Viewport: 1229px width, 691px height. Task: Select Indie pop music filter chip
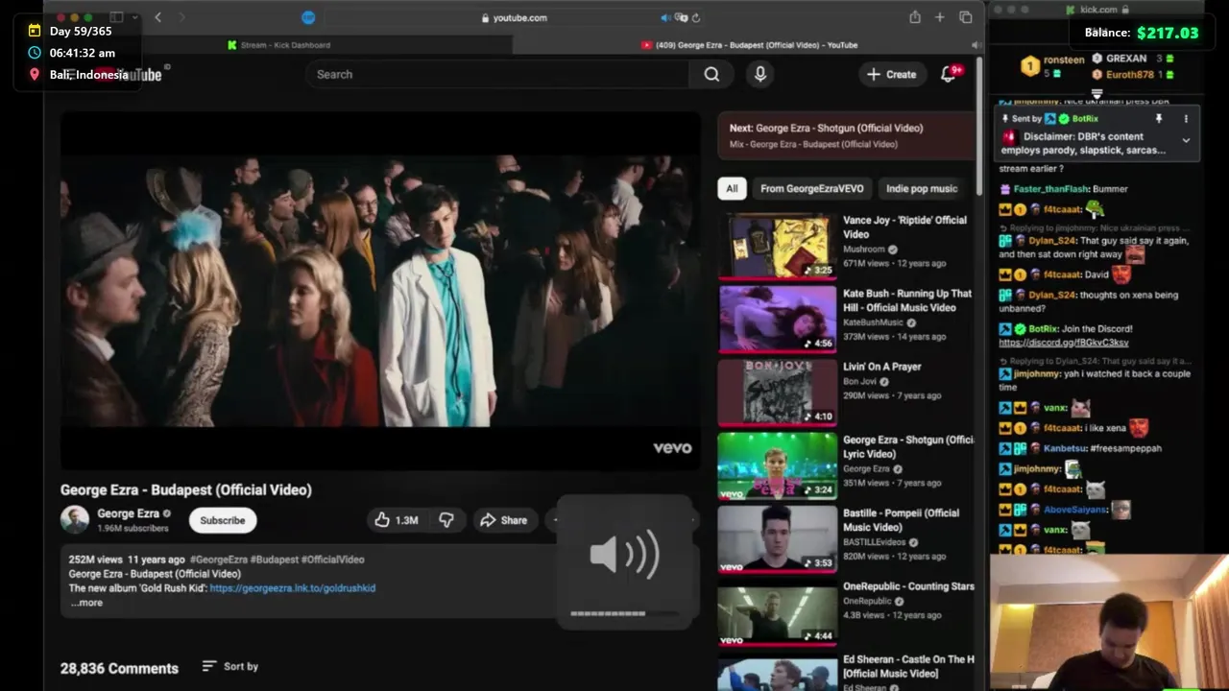pos(921,188)
